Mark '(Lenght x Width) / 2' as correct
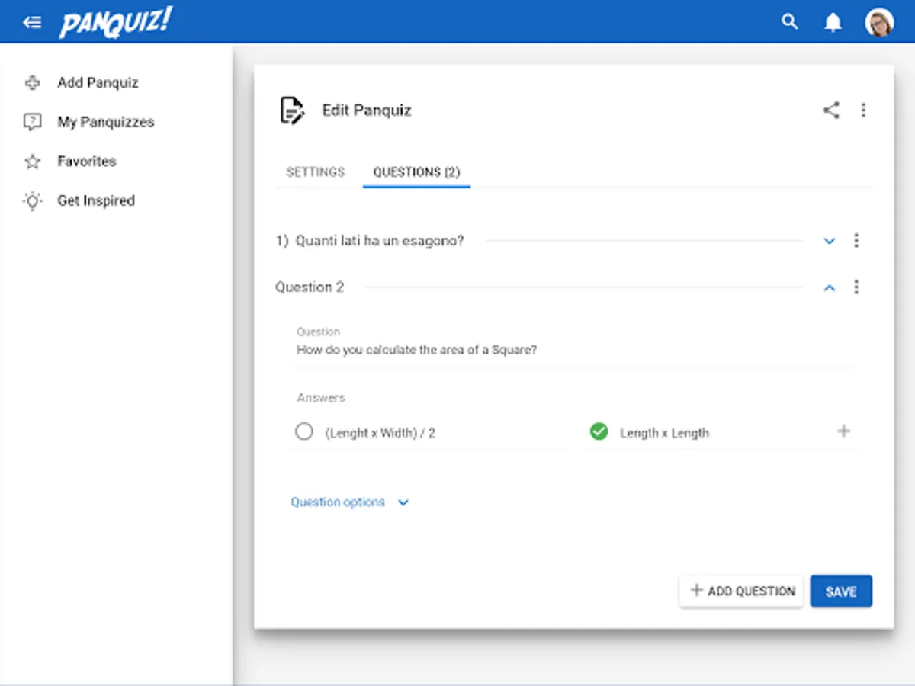The image size is (915, 686). [303, 432]
